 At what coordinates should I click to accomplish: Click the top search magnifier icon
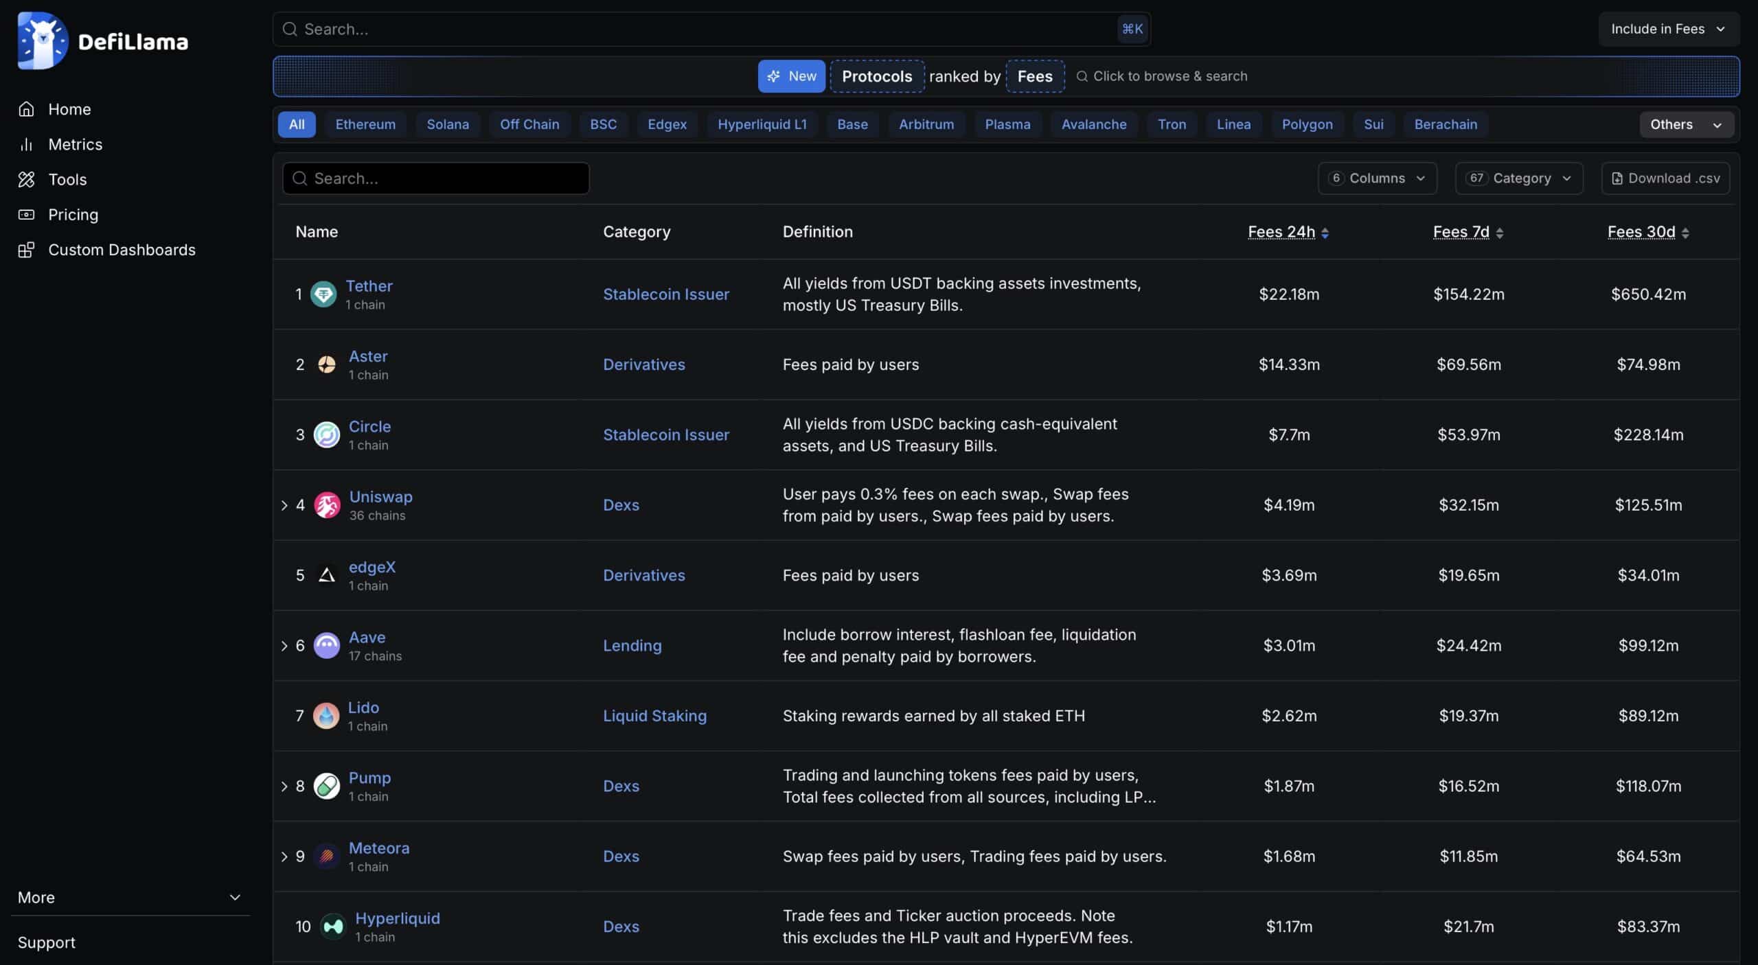pos(290,29)
